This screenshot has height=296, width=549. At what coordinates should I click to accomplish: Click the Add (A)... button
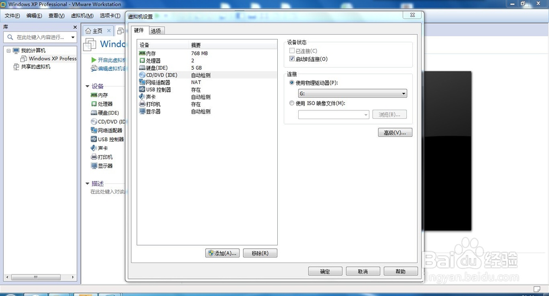point(222,253)
